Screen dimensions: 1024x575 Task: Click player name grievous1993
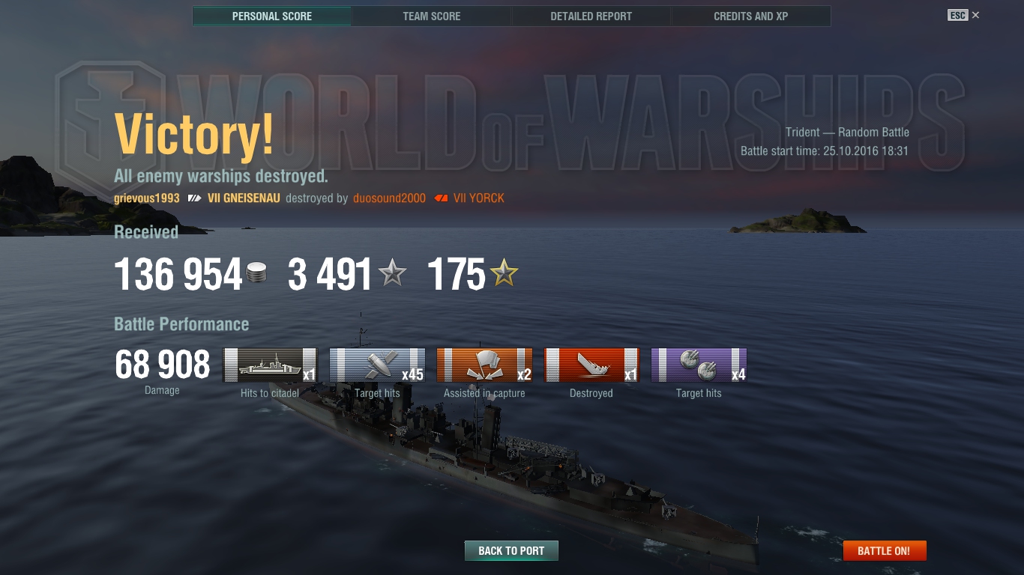click(147, 198)
